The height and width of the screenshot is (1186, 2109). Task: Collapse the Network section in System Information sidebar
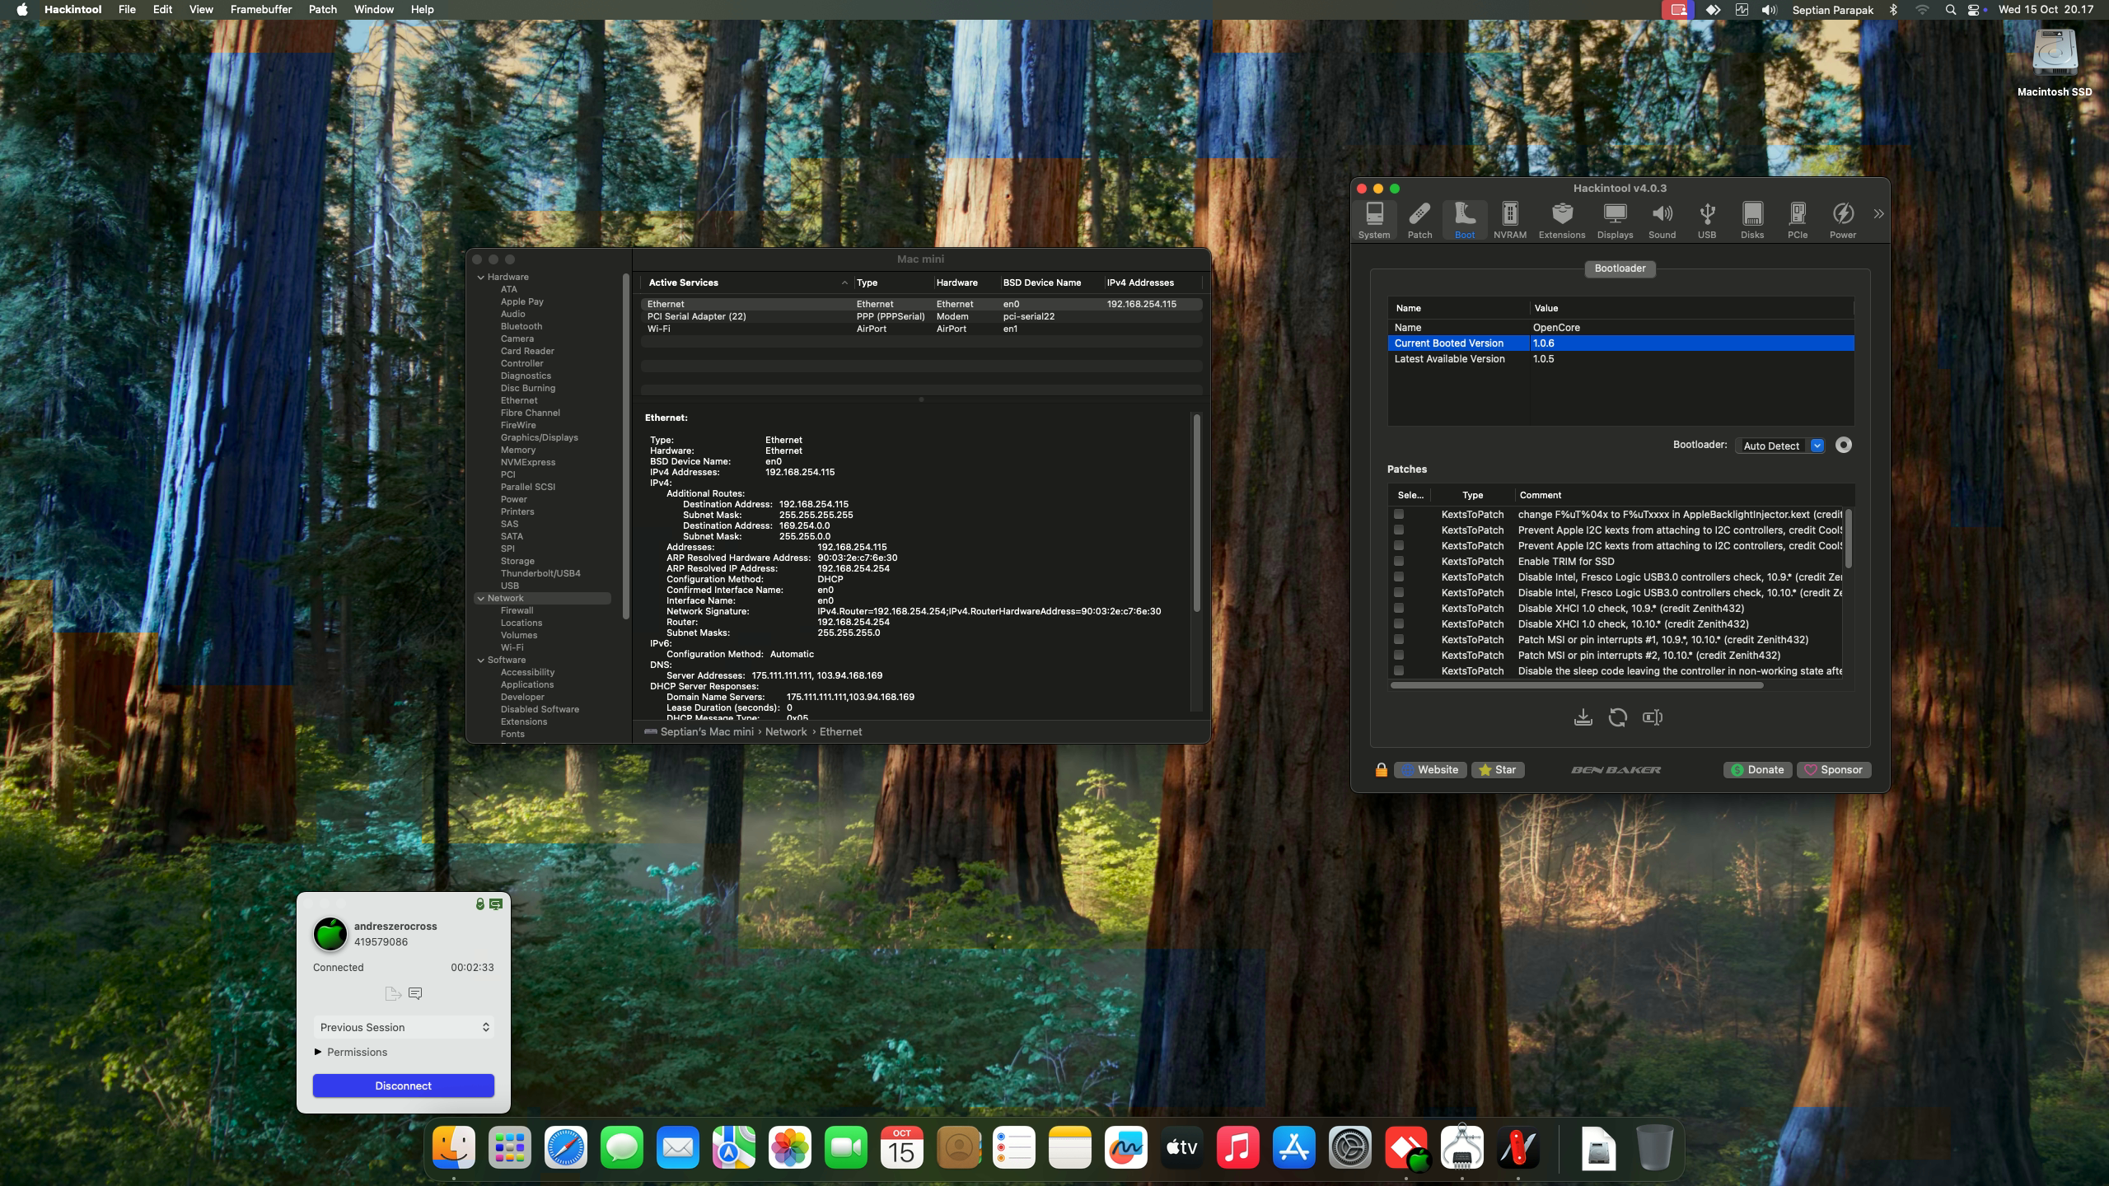(x=480, y=599)
